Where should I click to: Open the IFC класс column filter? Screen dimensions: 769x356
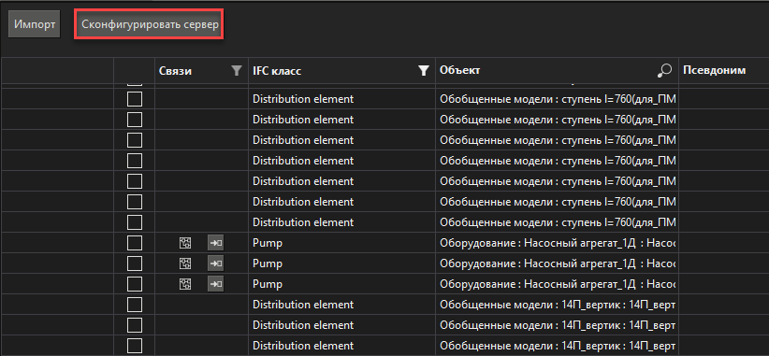point(424,71)
